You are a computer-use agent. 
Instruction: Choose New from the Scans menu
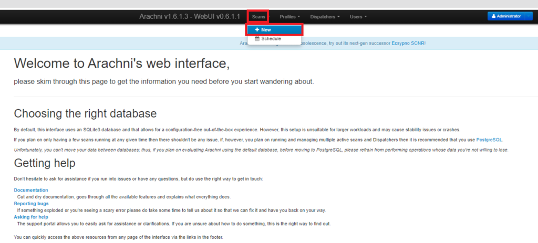click(x=274, y=30)
